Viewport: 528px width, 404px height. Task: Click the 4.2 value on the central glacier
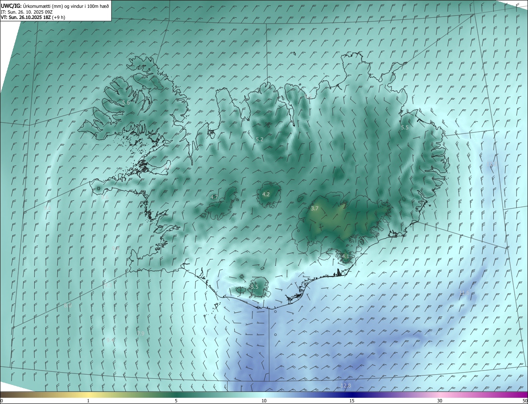[266, 194]
